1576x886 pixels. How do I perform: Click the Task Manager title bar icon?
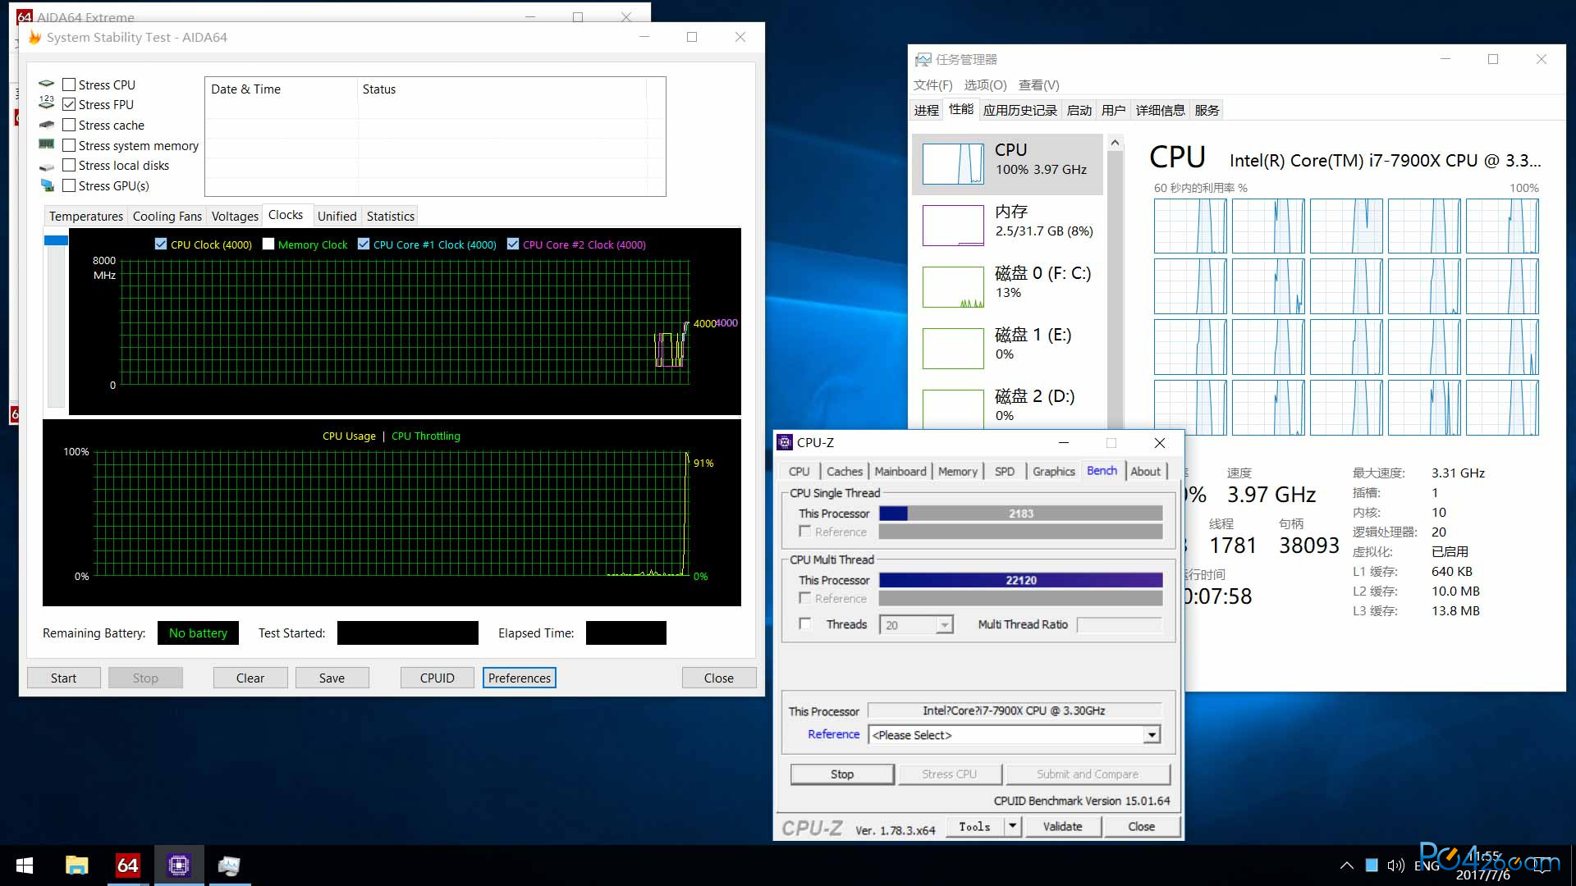click(923, 59)
